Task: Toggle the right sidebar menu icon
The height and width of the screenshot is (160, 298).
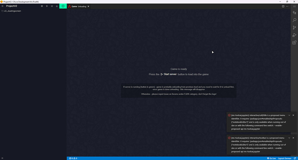Action: click(295, 6)
